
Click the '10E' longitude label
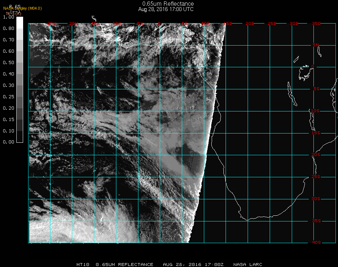(206, 23)
